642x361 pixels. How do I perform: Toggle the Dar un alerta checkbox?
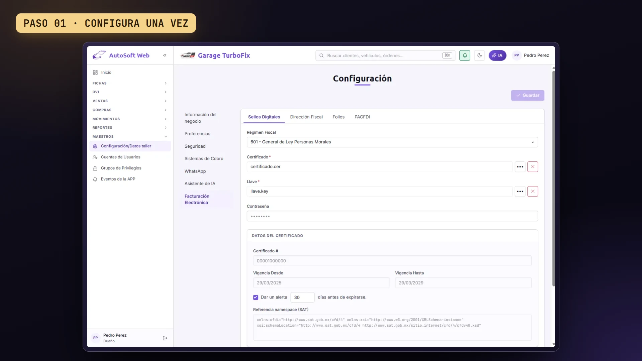[x=255, y=297]
